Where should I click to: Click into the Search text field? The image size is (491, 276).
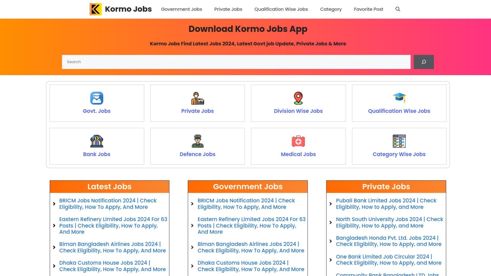point(236,62)
